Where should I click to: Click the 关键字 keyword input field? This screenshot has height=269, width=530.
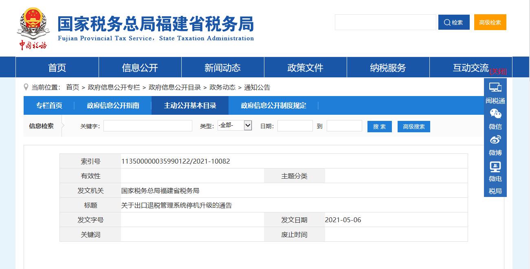(147, 126)
